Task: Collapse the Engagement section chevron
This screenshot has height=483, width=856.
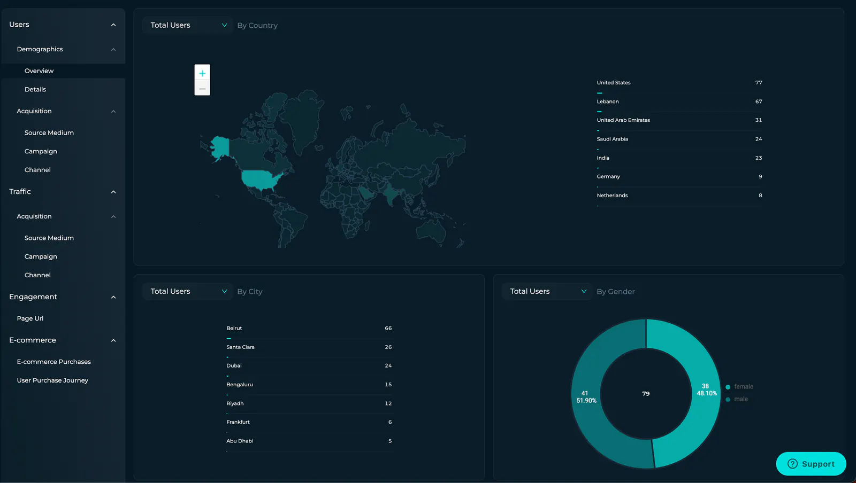Action: coord(113,297)
